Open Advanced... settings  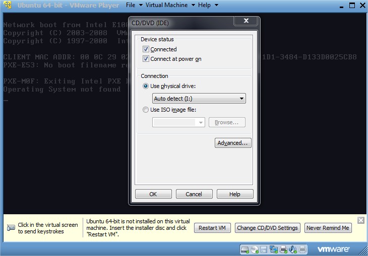pos(233,143)
